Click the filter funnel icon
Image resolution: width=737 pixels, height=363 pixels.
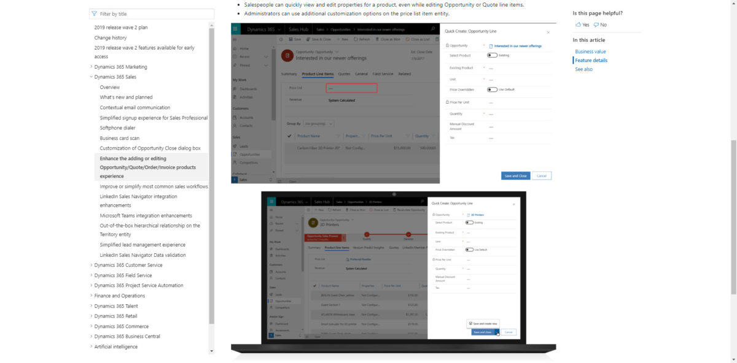(x=94, y=13)
